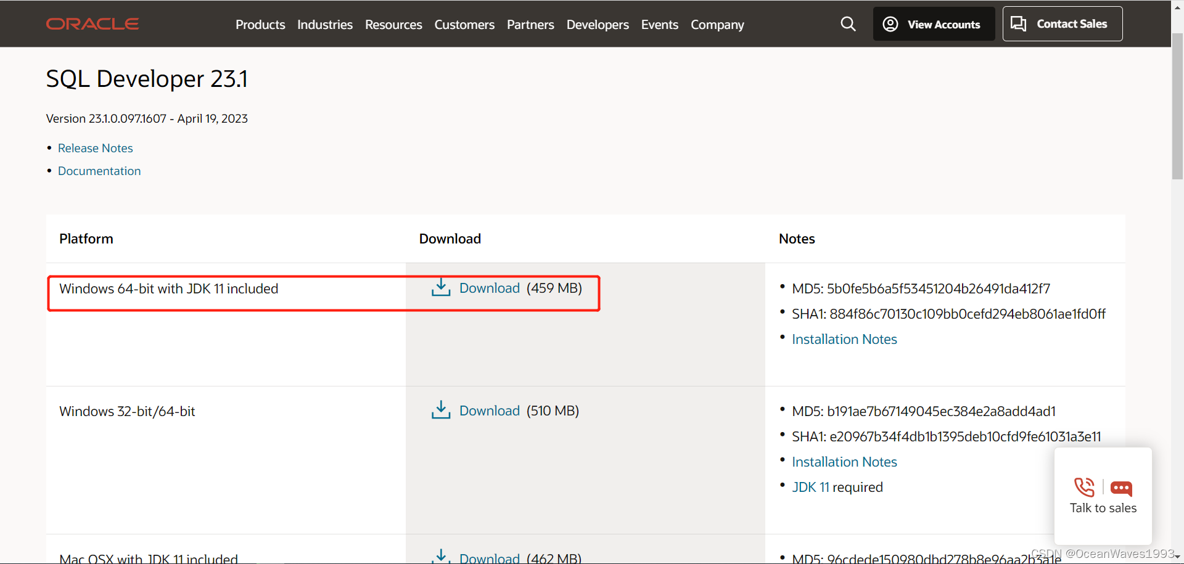Open Installation Notes for Windows 64-bit JDK row
Viewport: 1184px width, 564px height.
(x=844, y=339)
